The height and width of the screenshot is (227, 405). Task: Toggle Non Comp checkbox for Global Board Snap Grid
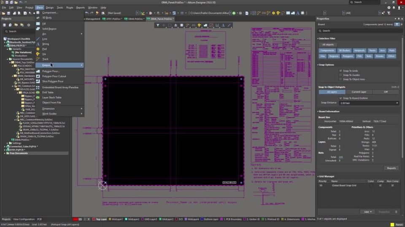392,185
